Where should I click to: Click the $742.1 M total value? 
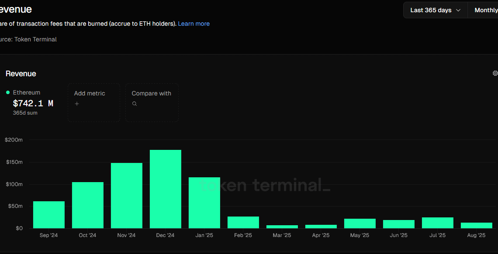point(33,103)
